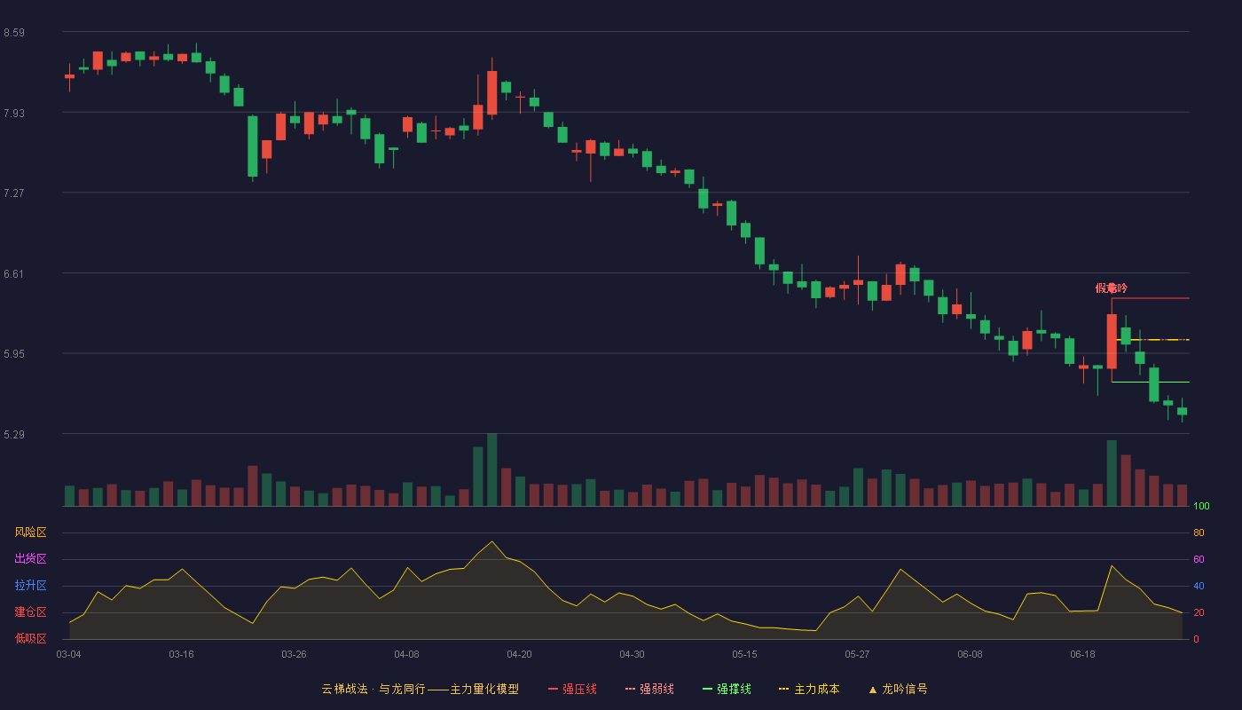Click the orange 80 indicator axis value
1242x710 pixels.
click(x=1199, y=533)
